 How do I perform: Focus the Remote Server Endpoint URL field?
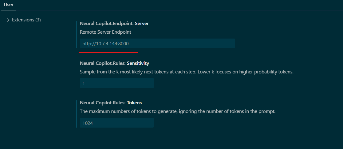pyautogui.click(x=157, y=43)
